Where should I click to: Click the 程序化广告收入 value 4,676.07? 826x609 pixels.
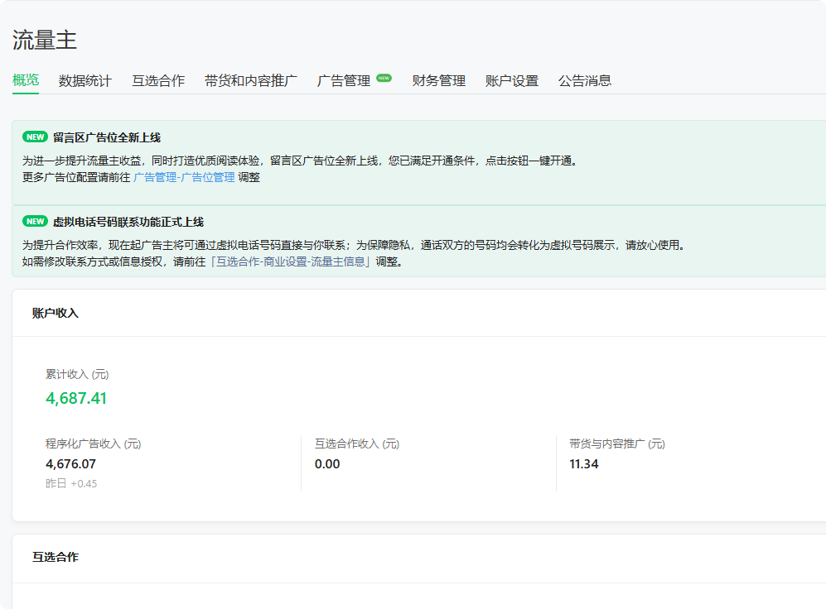(71, 464)
